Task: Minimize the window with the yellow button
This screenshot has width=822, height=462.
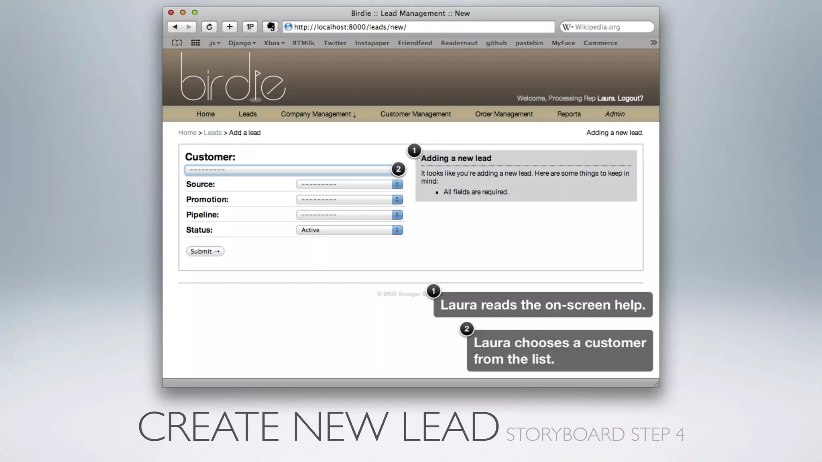Action: click(x=183, y=13)
